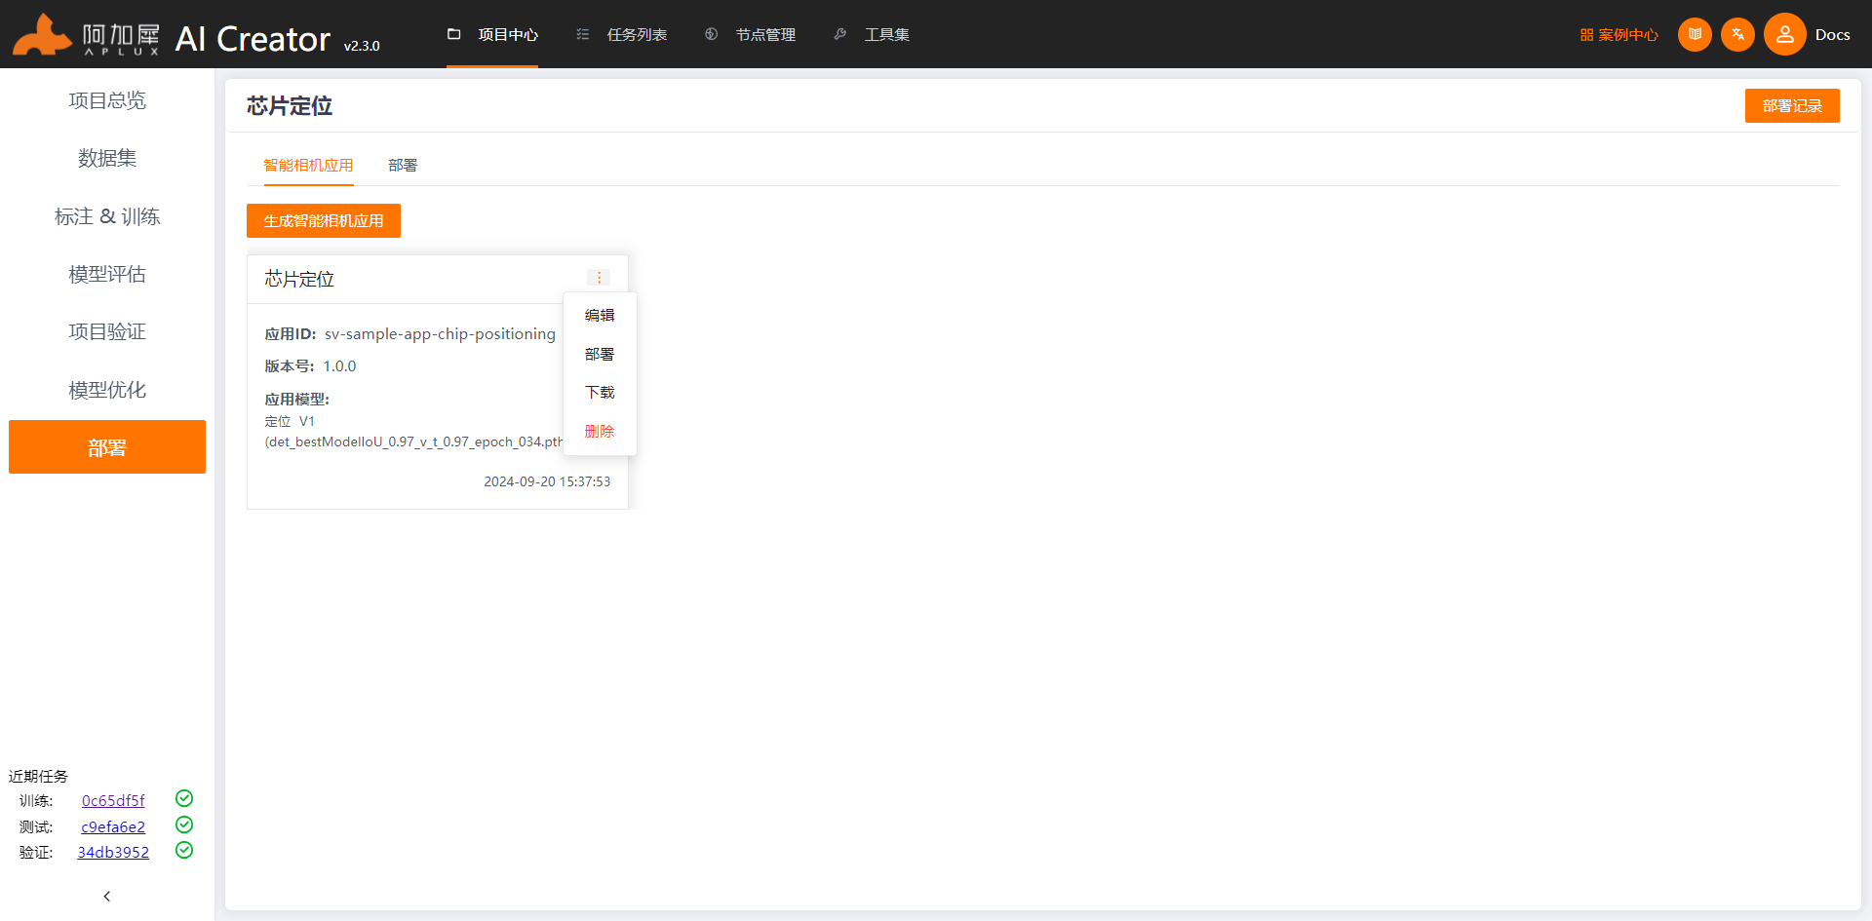Click the 芯片定位 card title
The width and height of the screenshot is (1872, 921).
(x=299, y=279)
